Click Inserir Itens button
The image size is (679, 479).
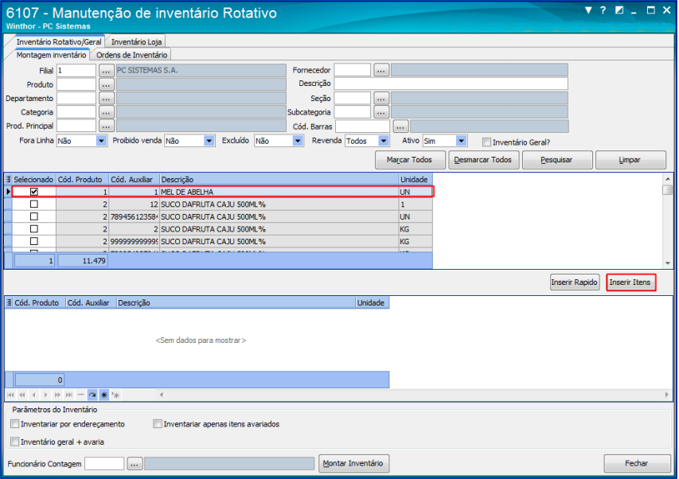(x=630, y=282)
